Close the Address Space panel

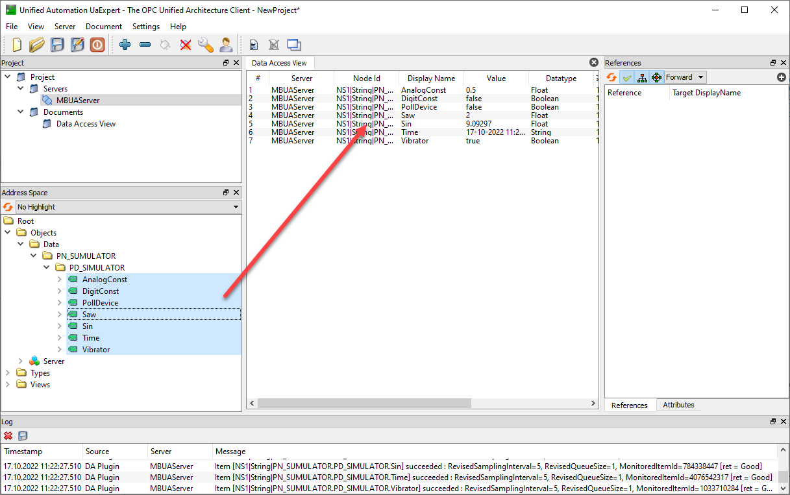[236, 193]
